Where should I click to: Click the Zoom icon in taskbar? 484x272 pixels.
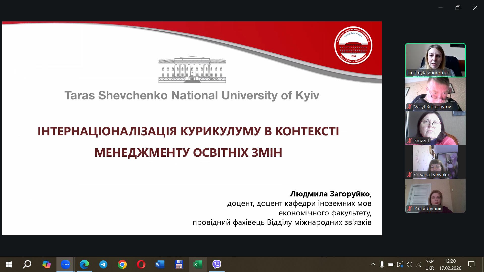coord(65,264)
